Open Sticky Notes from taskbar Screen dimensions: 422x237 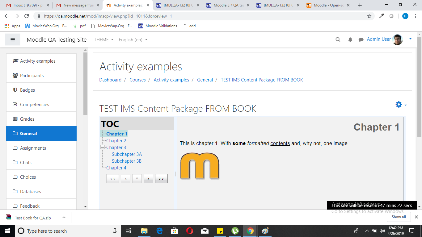click(220, 231)
